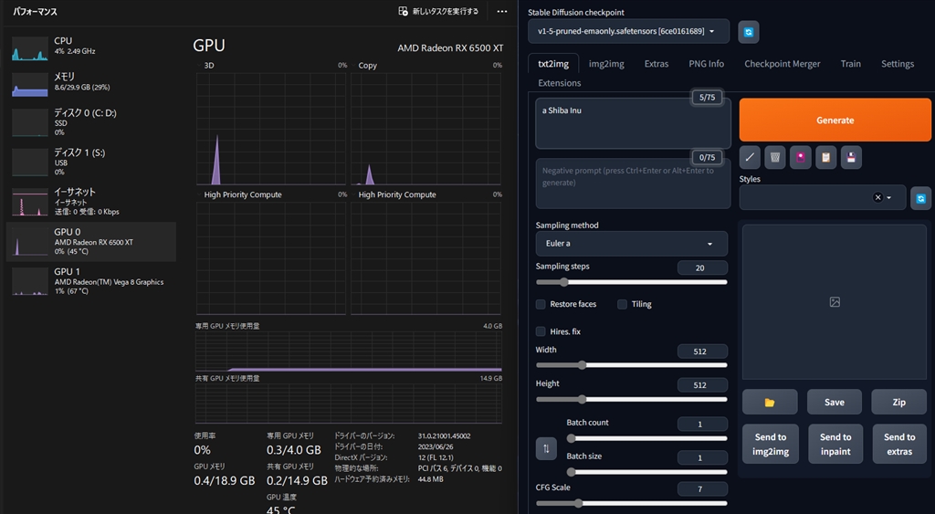Expand the Sampling method dropdown
This screenshot has height=514, width=935.
tap(631, 244)
